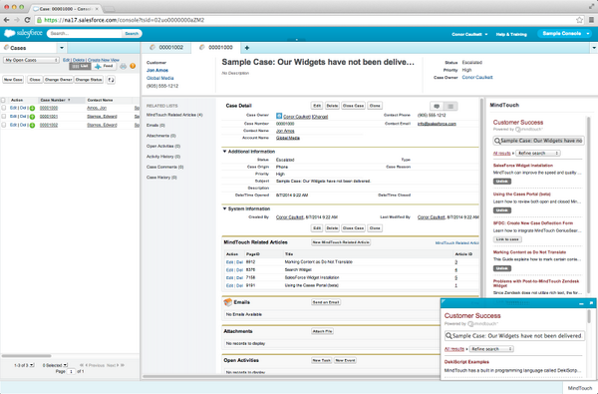Open the tab bar dropdown arrow at right

coord(594,48)
